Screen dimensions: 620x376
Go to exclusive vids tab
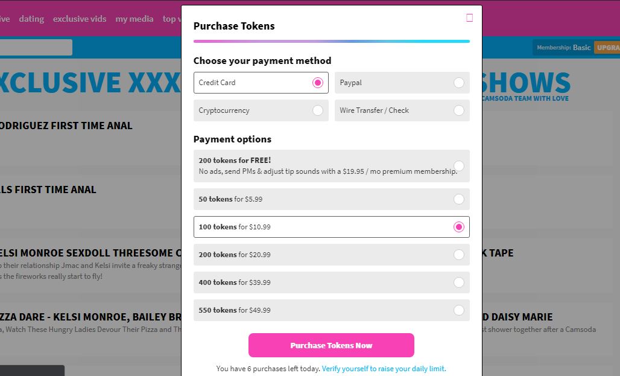click(x=80, y=19)
